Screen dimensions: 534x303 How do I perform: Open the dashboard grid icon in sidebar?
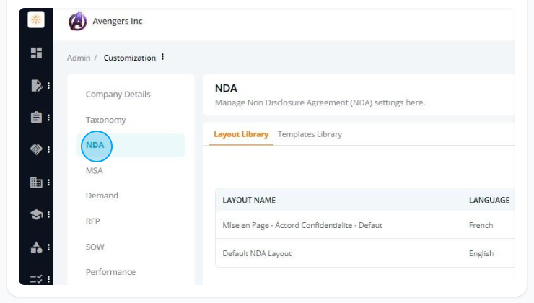click(x=36, y=53)
